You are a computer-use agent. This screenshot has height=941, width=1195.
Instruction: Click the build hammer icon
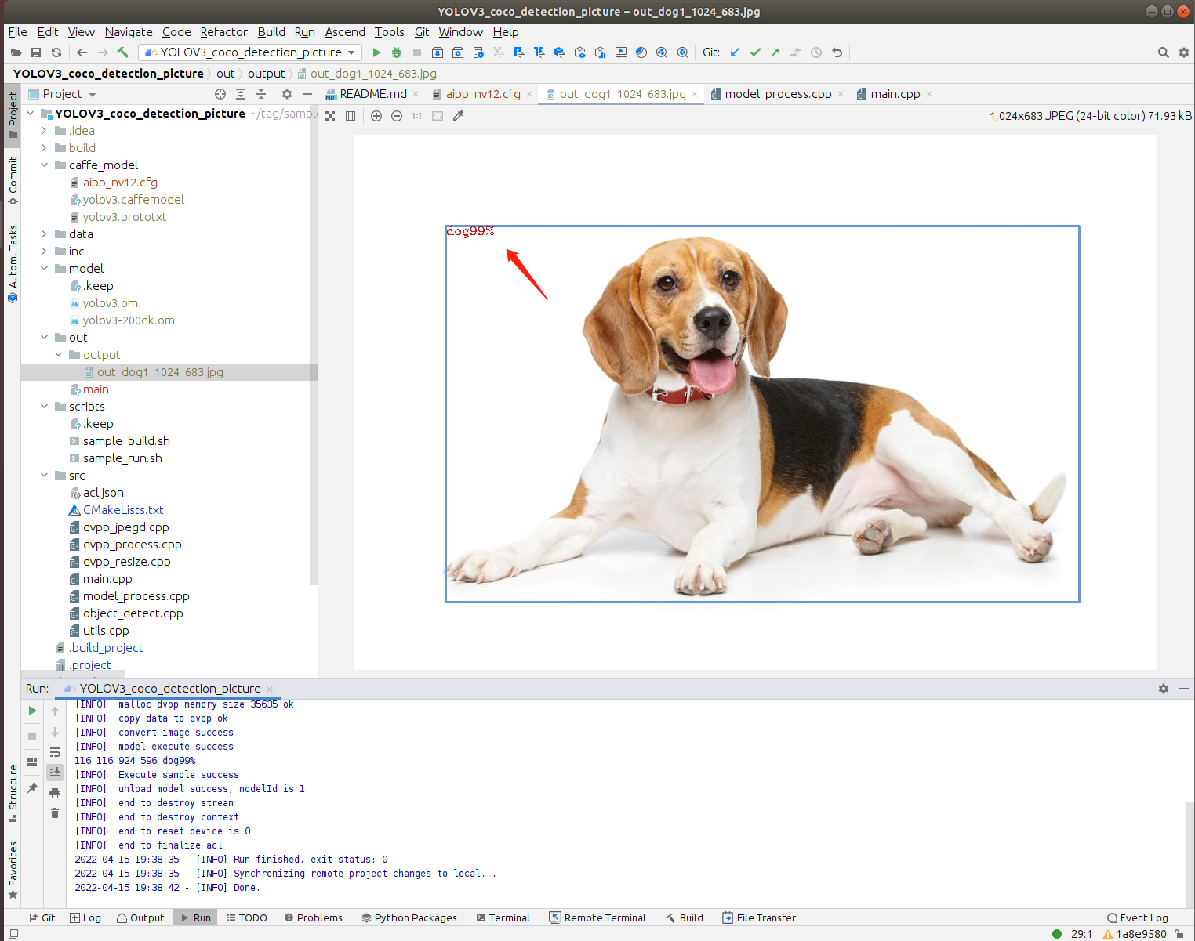(x=123, y=52)
